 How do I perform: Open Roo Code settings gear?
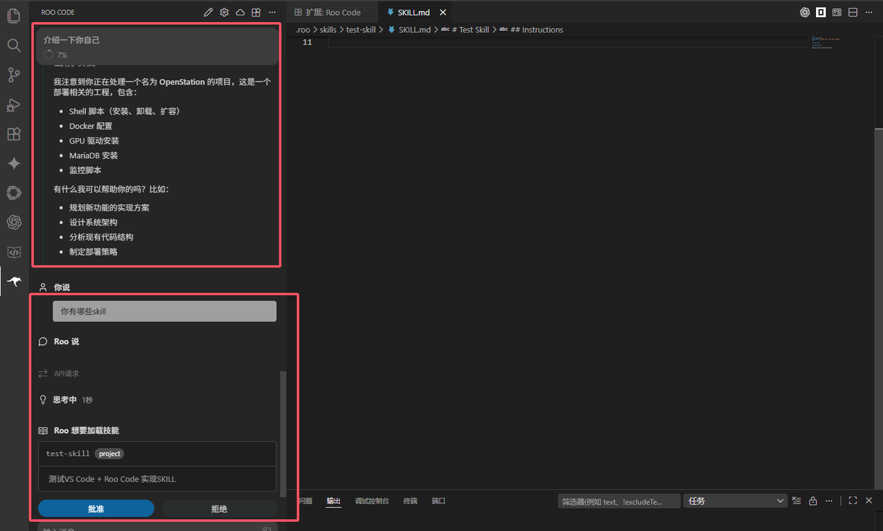(224, 12)
